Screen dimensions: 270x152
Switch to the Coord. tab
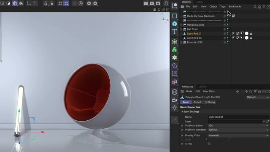pos(197,102)
